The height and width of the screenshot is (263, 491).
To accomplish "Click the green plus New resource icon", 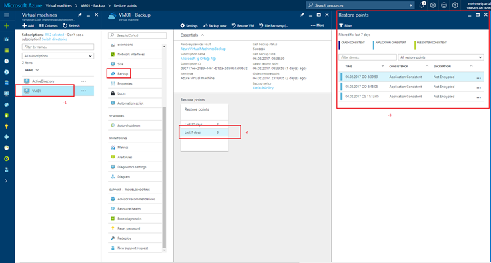I will pos(6,26).
